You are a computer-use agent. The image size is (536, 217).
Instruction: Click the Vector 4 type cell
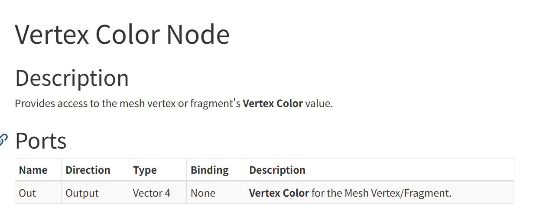click(x=152, y=193)
